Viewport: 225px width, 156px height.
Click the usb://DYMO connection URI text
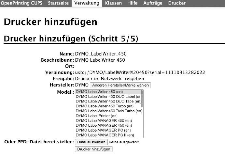click(140, 72)
